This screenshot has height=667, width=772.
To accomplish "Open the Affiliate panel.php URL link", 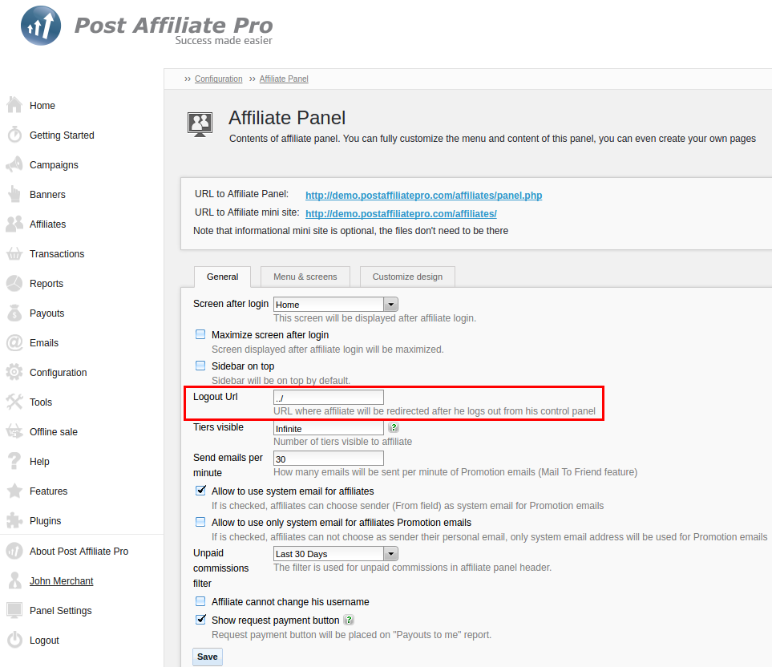I will [x=423, y=196].
